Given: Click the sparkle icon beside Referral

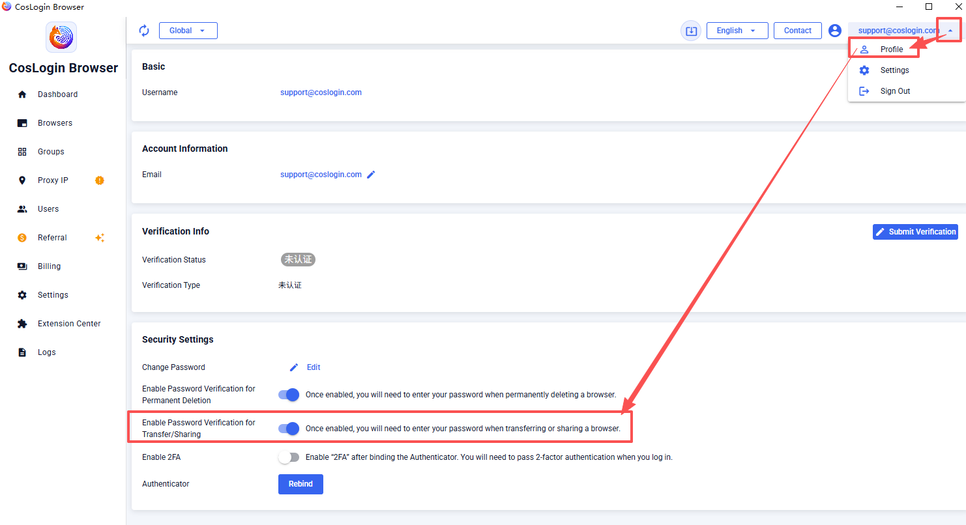Looking at the screenshot, I should [x=100, y=238].
